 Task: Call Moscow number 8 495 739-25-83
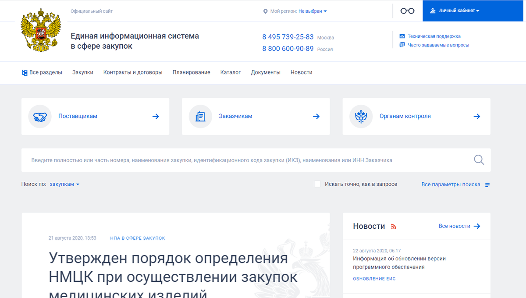click(x=288, y=37)
